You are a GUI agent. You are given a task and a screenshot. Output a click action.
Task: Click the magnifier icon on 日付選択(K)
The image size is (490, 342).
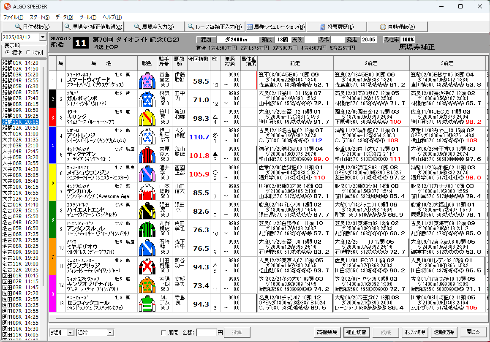[x=19, y=27]
